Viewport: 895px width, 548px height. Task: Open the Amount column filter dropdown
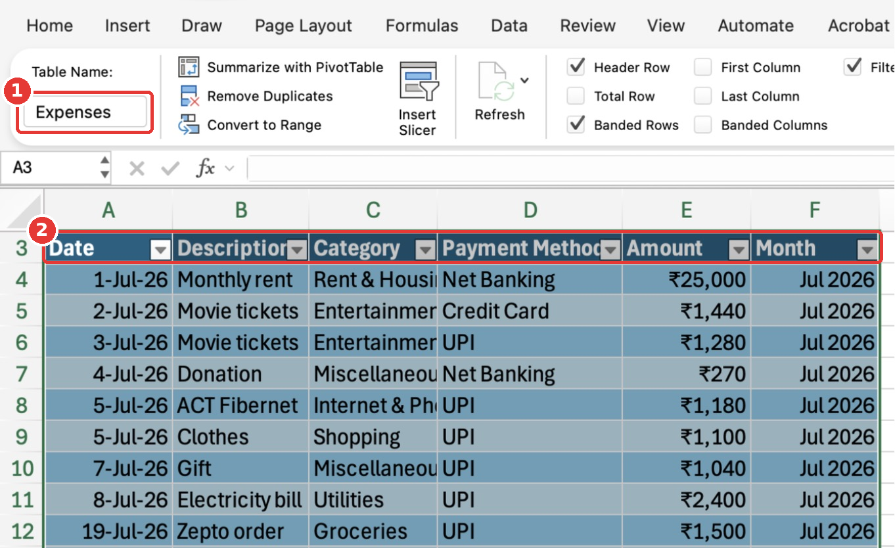(x=739, y=249)
